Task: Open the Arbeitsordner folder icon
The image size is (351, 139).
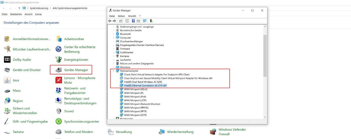Action: pyautogui.click(x=59, y=39)
